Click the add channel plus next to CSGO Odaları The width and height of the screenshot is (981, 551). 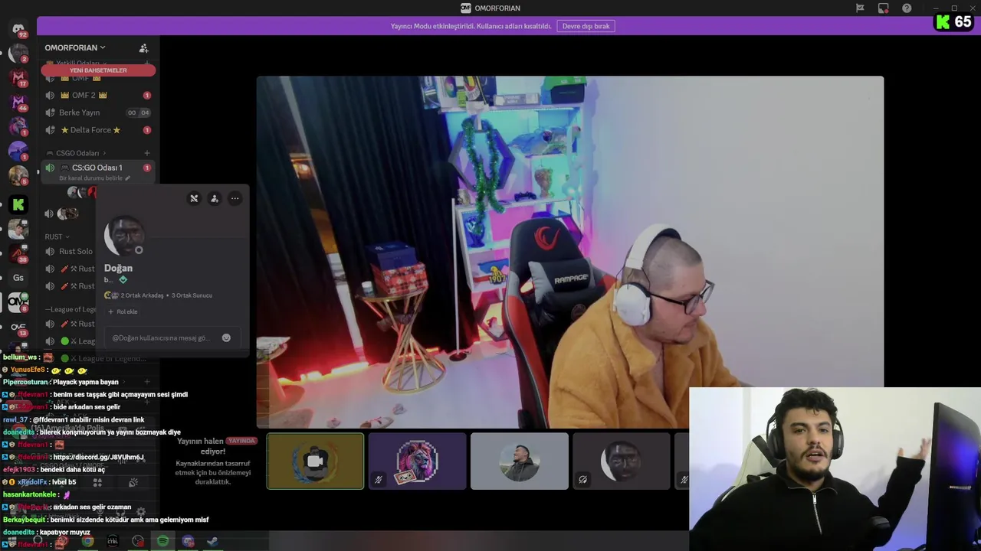tap(147, 153)
